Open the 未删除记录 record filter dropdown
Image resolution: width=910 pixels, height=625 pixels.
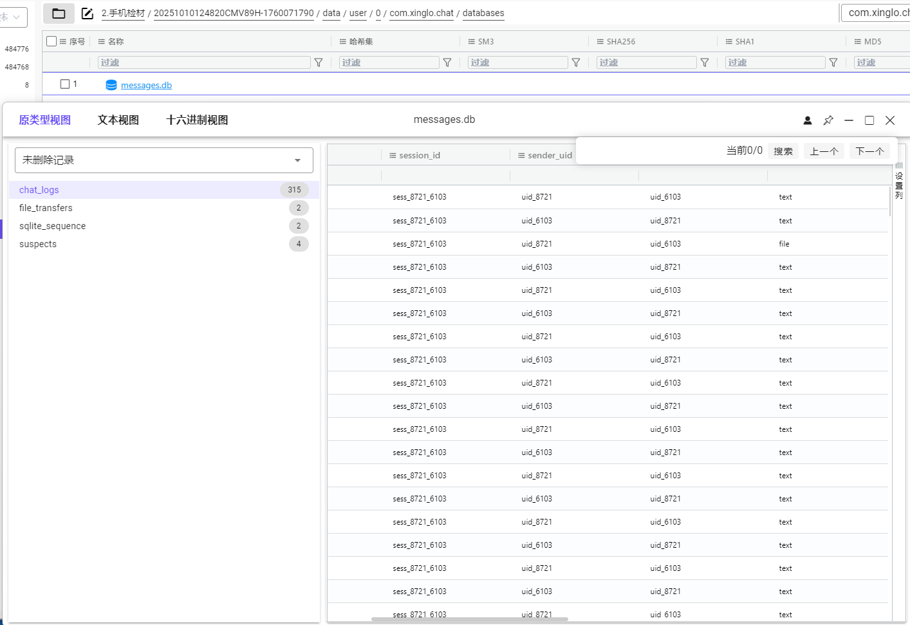(x=164, y=160)
